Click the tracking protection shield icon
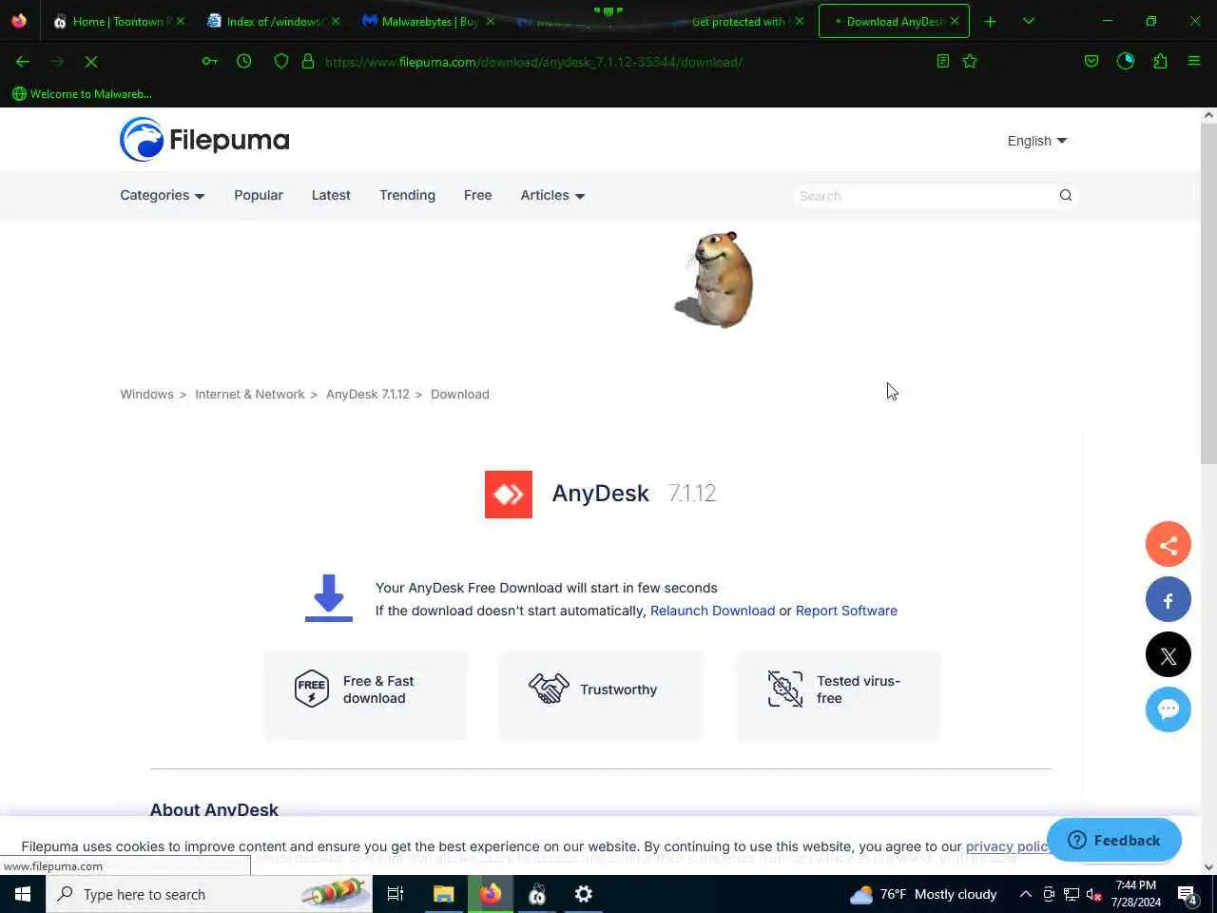Image resolution: width=1217 pixels, height=913 pixels. (280, 61)
